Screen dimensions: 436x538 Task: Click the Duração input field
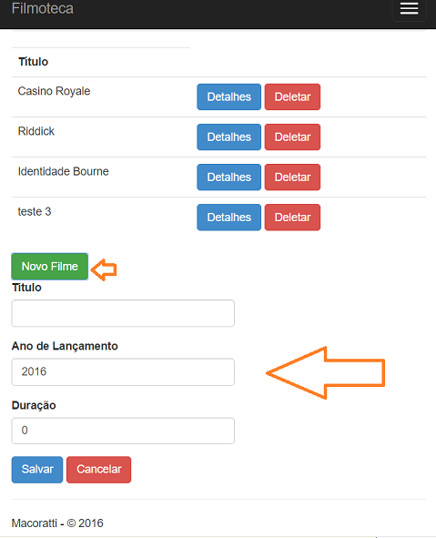[123, 431]
